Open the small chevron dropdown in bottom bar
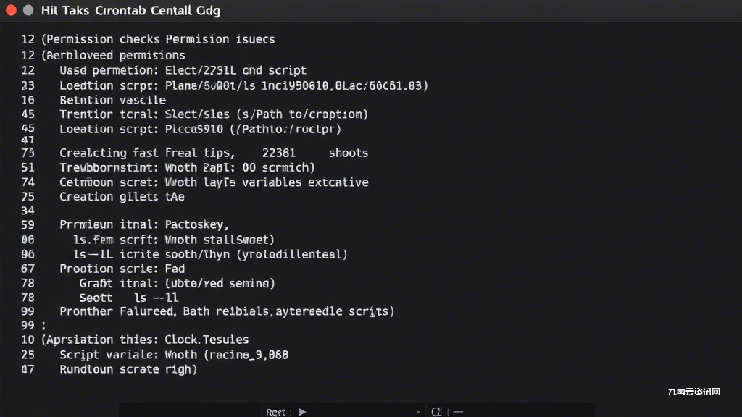Image resolution: width=742 pixels, height=417 pixels. pos(418,412)
